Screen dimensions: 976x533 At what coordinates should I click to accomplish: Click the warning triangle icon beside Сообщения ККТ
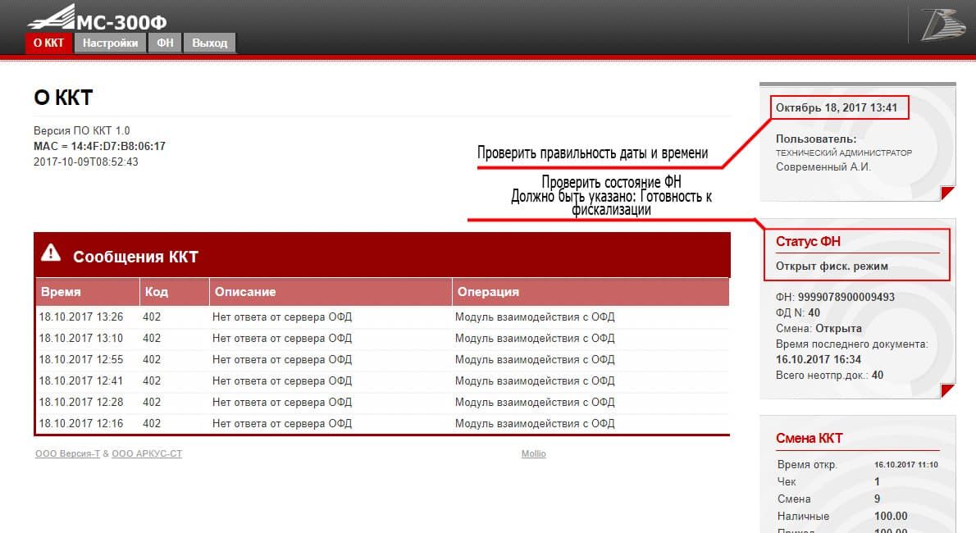tap(51, 253)
